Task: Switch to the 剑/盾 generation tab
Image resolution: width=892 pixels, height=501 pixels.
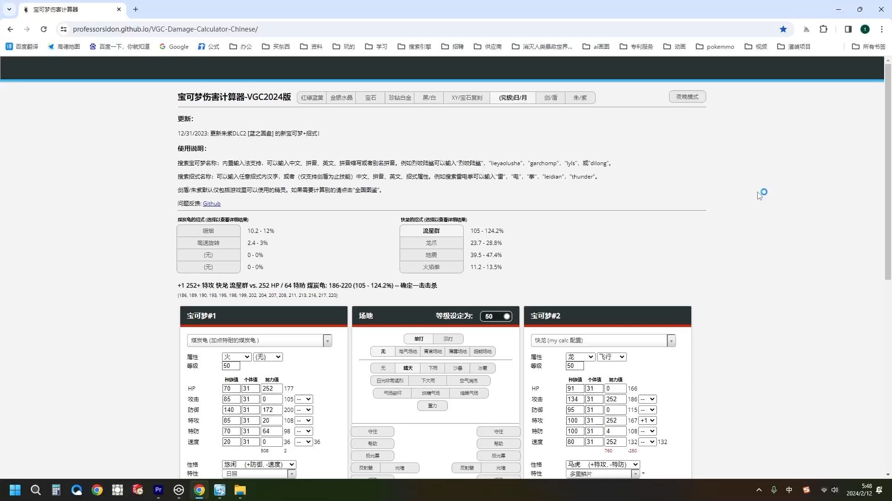Action: click(x=551, y=98)
